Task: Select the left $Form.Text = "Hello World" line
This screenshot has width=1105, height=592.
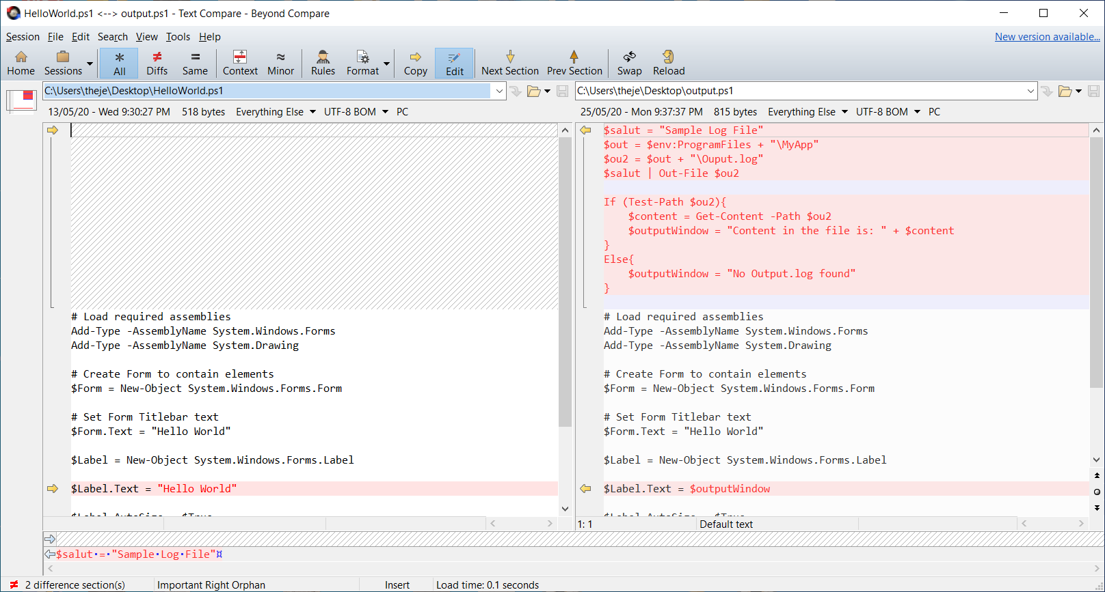Action: (x=150, y=432)
